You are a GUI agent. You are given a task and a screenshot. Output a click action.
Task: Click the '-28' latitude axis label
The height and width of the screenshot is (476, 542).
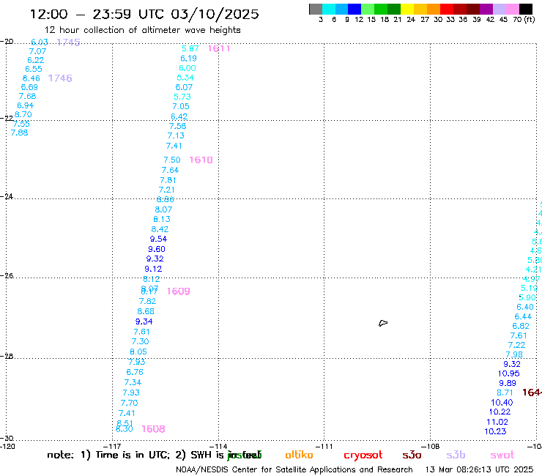tap(7, 356)
